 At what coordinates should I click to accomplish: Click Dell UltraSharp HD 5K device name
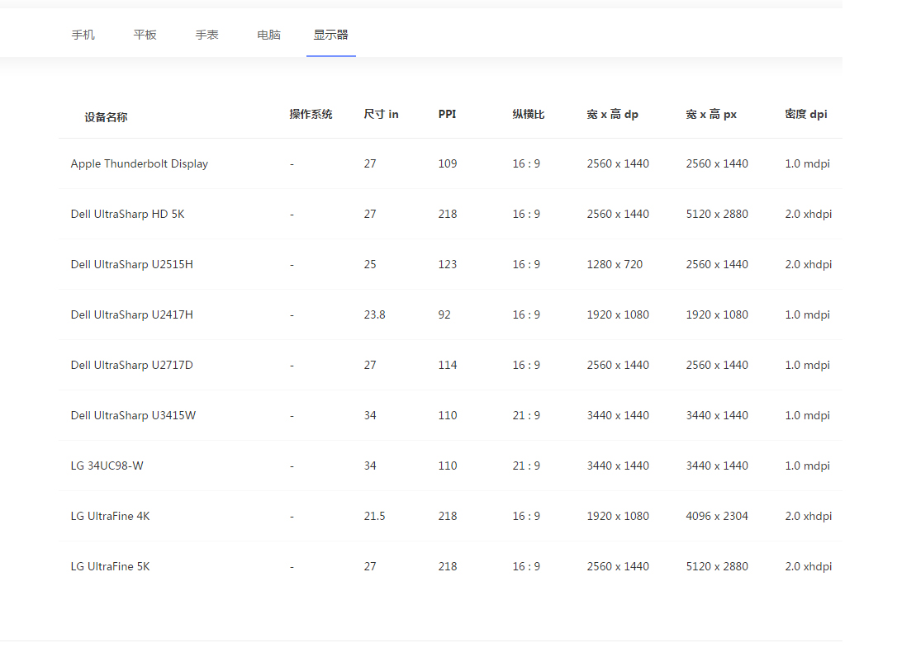pos(128,214)
